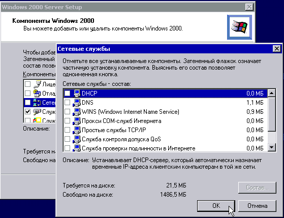
Task: Click the Лице... component icon in background window
Action: pos(37,84)
